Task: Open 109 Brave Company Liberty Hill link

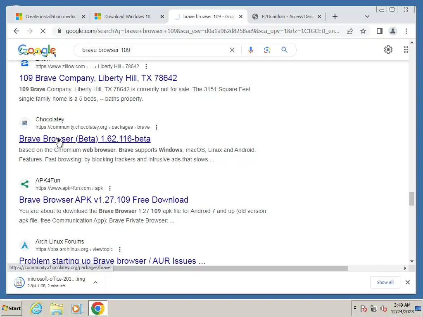Action: 98,78
